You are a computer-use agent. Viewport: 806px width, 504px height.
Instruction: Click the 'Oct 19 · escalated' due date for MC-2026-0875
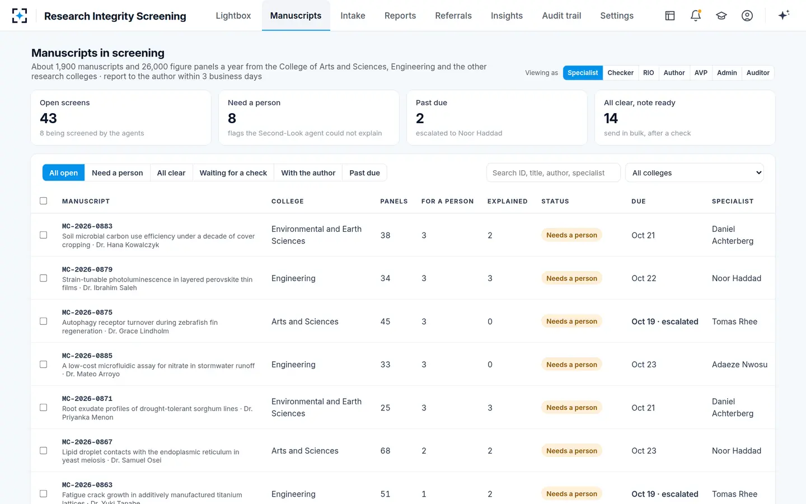[x=665, y=321]
